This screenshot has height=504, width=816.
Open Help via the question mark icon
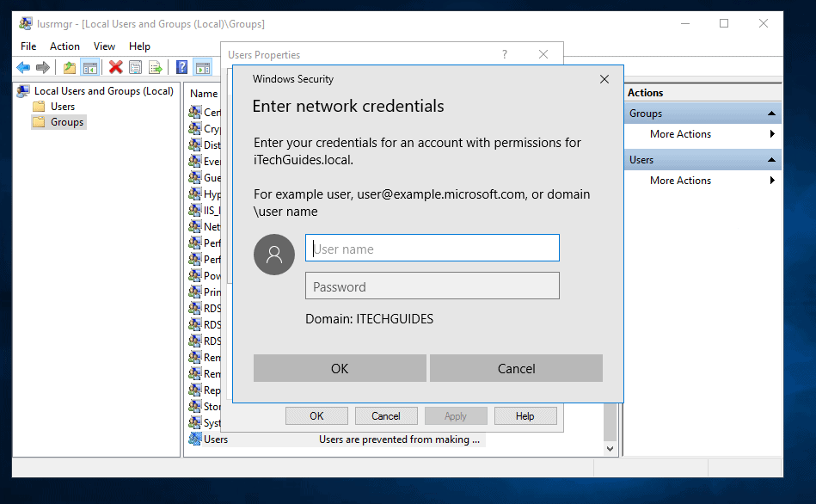pos(181,67)
